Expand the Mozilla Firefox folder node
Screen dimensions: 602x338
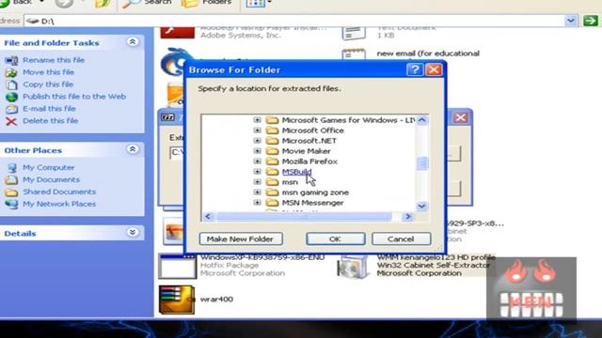point(257,161)
